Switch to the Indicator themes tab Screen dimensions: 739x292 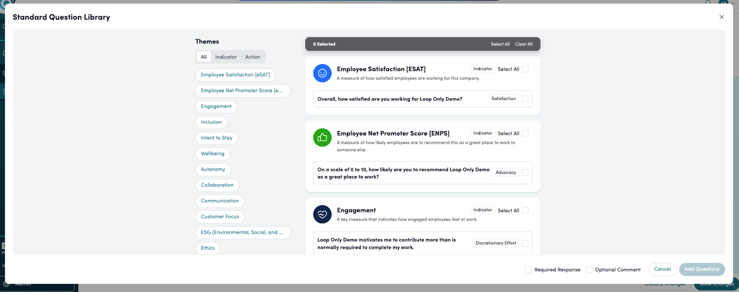226,57
